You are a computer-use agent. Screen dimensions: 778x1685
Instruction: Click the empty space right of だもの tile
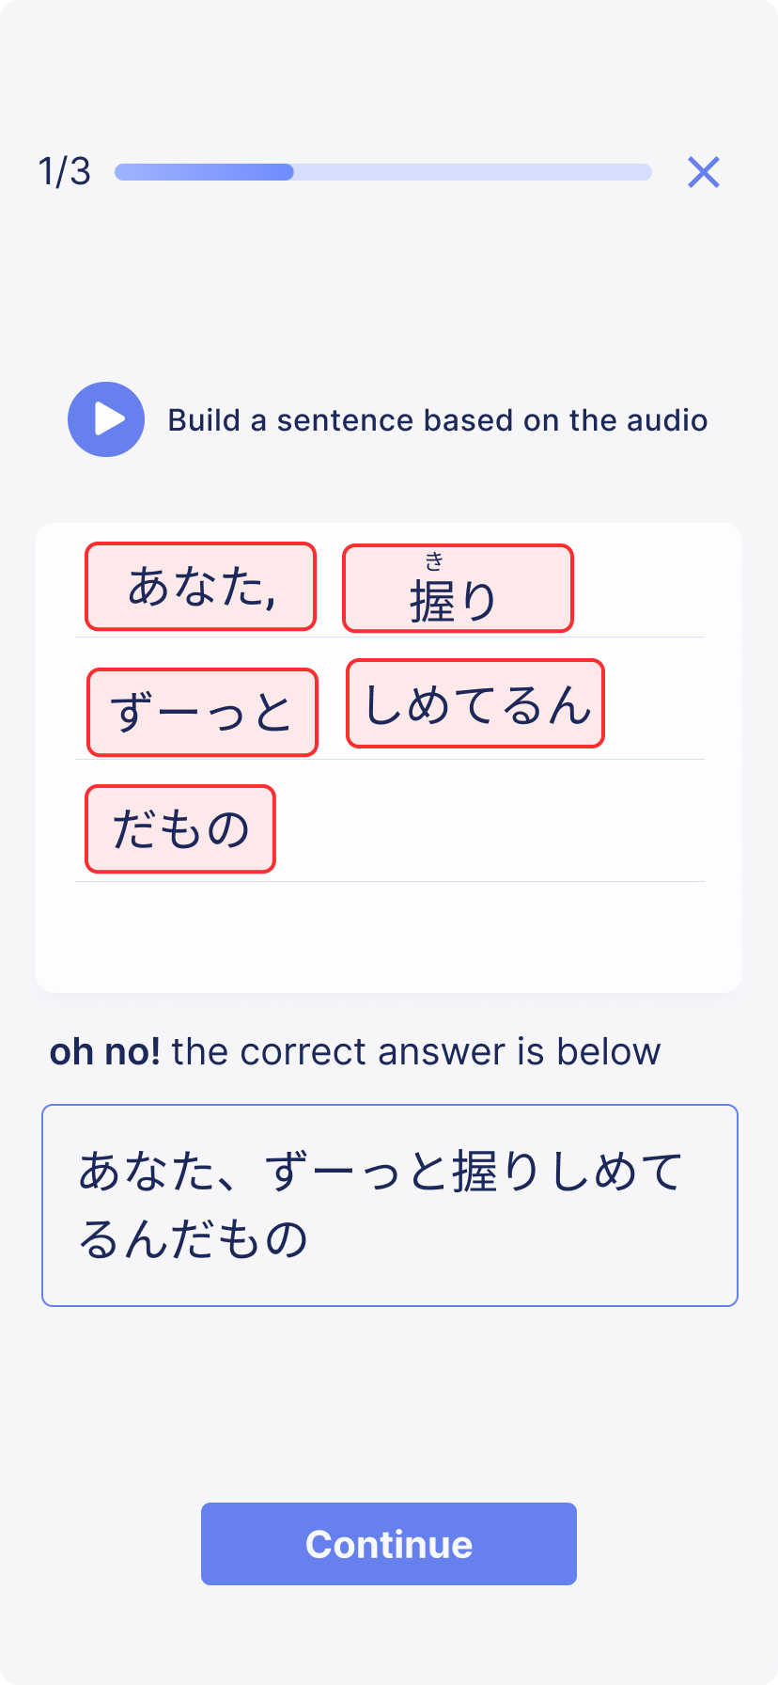click(x=489, y=829)
